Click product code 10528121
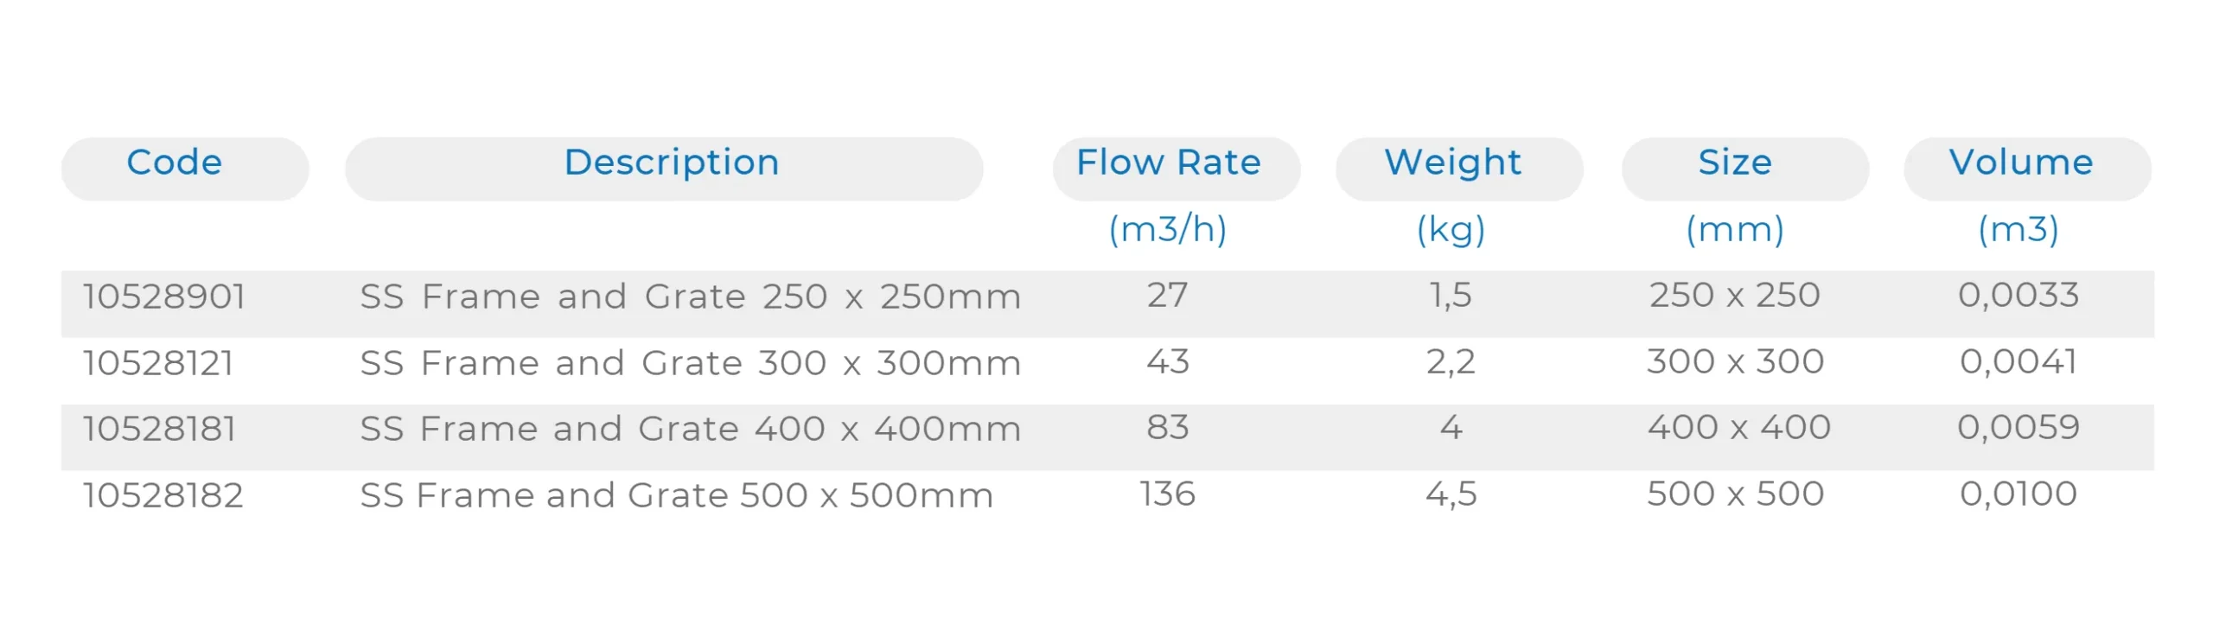 pyautogui.click(x=158, y=363)
